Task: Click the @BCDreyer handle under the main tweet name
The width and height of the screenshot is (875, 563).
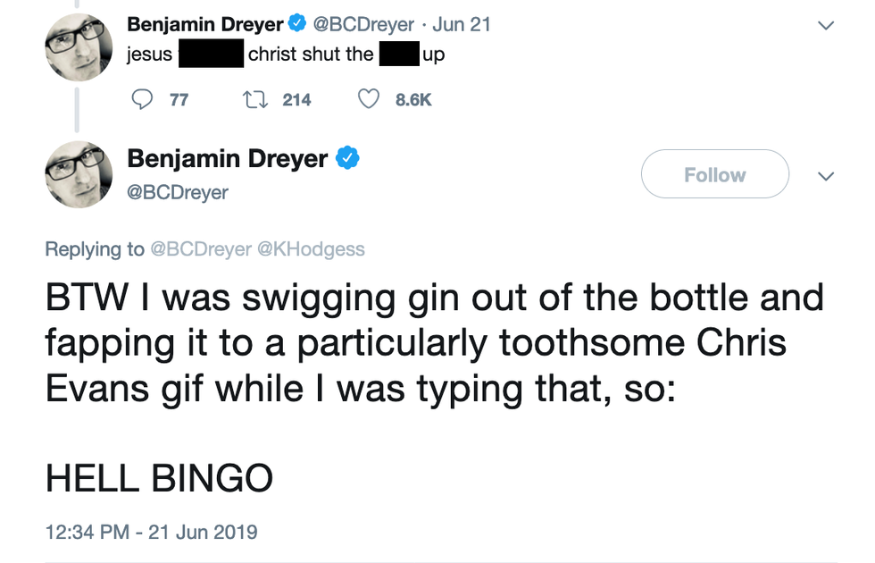Action: 178,191
